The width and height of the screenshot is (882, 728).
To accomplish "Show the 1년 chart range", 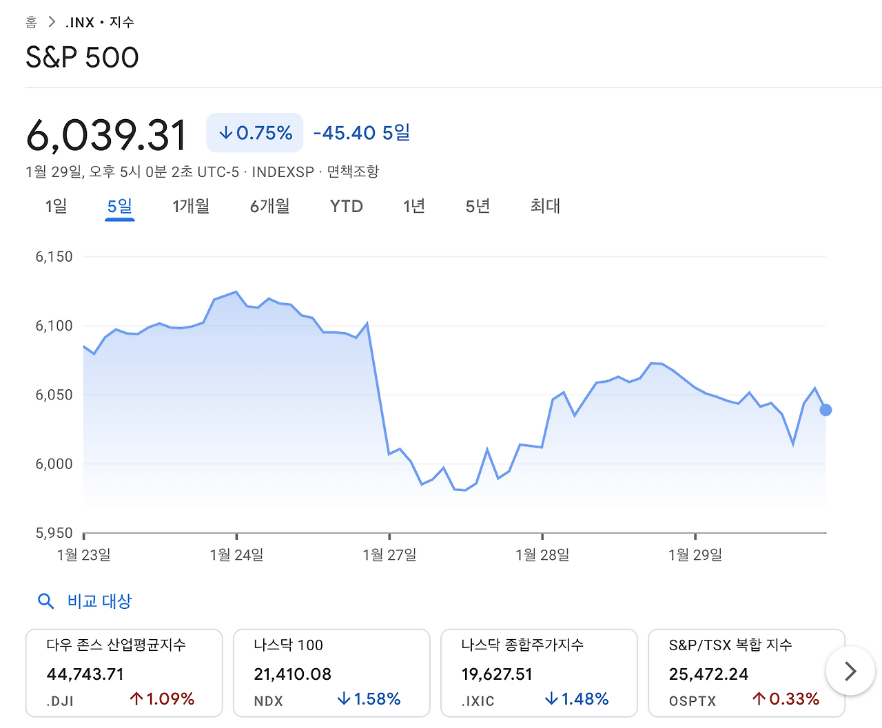I will point(413,206).
